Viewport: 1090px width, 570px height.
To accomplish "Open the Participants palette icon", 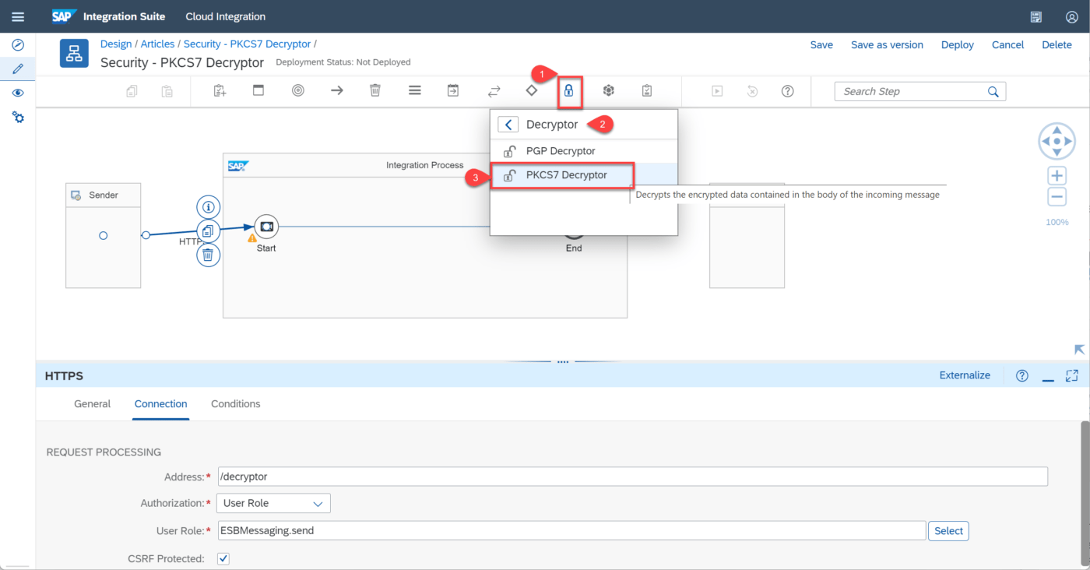I will pos(220,91).
